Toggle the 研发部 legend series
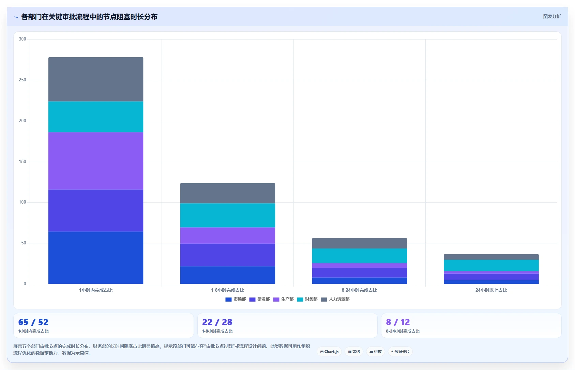575x370 pixels. (x=260, y=299)
